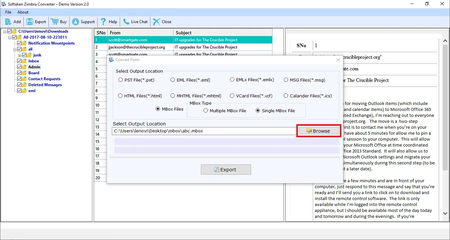Click the Convert Form title icon
This screenshot has width=450, height=240.
point(111,60)
